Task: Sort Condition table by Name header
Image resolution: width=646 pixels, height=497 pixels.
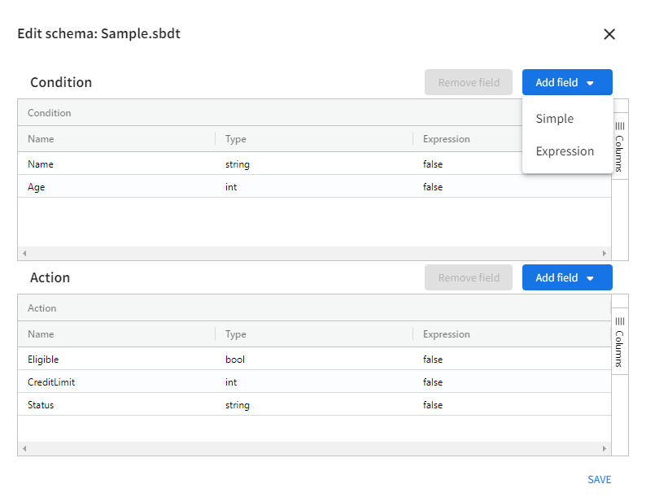Action: click(x=41, y=139)
